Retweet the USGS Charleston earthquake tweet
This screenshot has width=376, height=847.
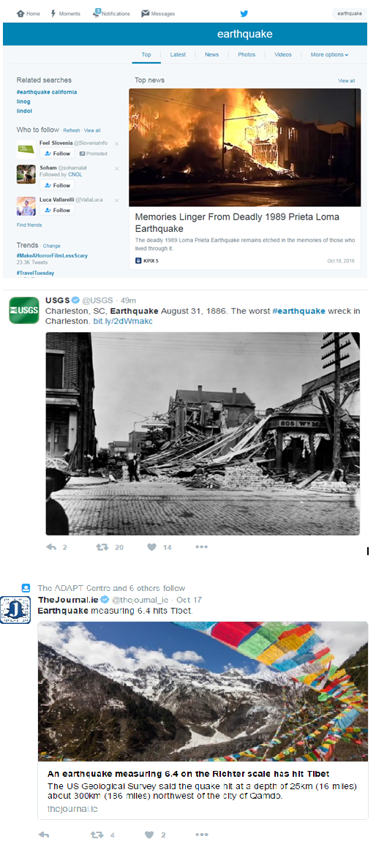click(x=102, y=547)
